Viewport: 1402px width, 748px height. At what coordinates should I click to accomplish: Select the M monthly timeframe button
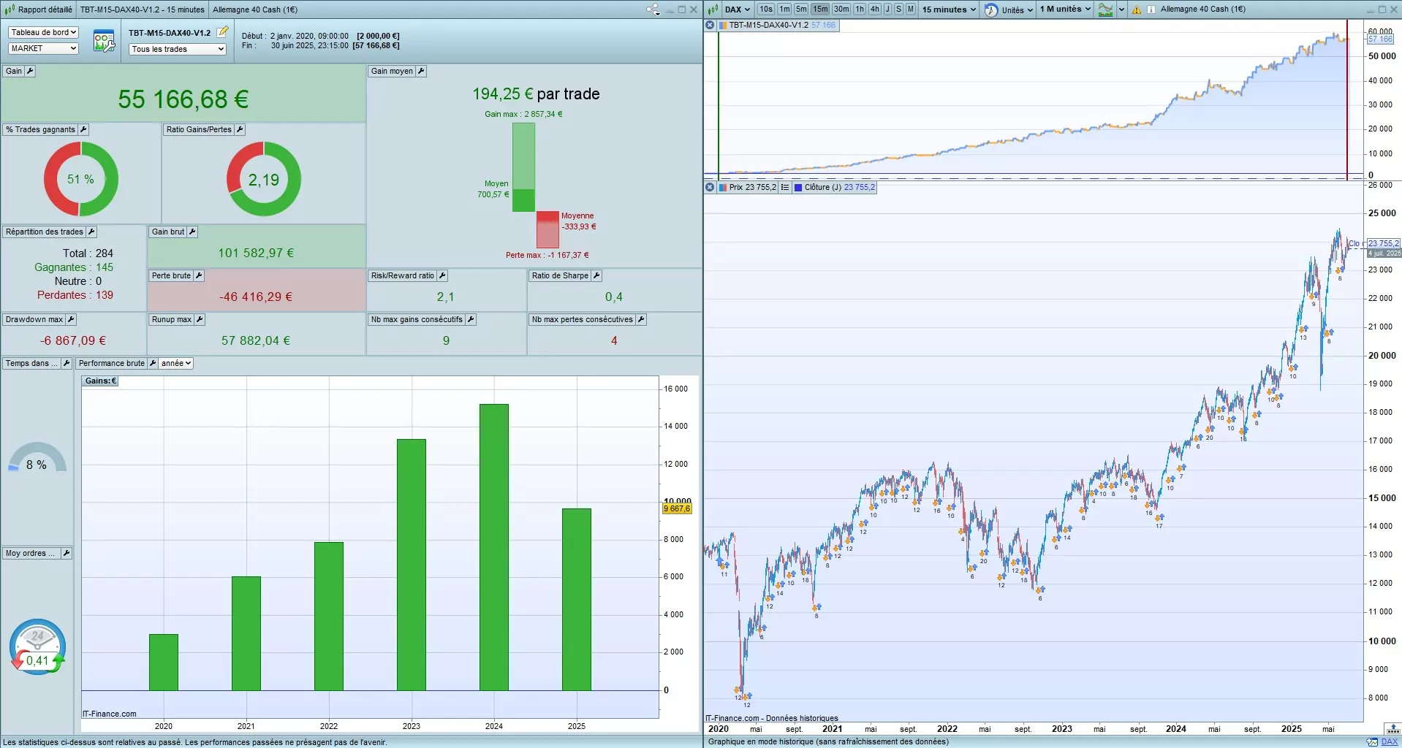point(911,9)
